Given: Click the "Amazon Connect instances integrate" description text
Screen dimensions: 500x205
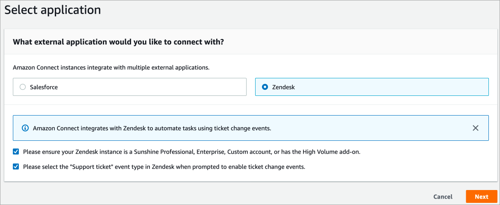Looking at the screenshot, I should pos(111,68).
